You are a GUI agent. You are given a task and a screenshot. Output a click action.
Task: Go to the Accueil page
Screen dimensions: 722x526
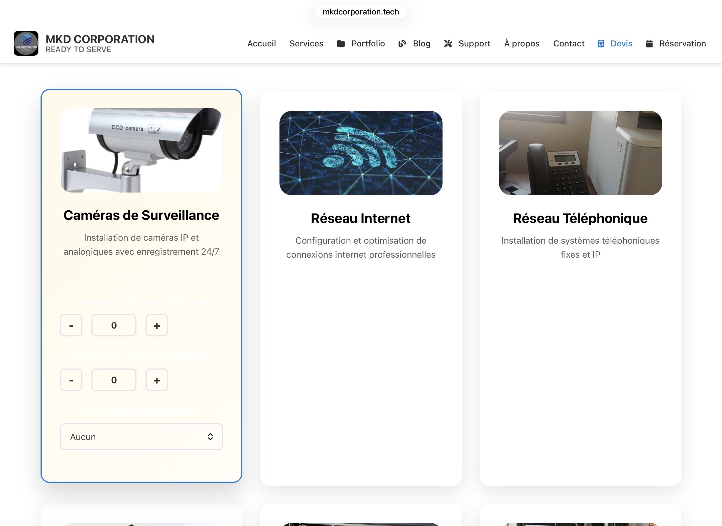click(261, 44)
